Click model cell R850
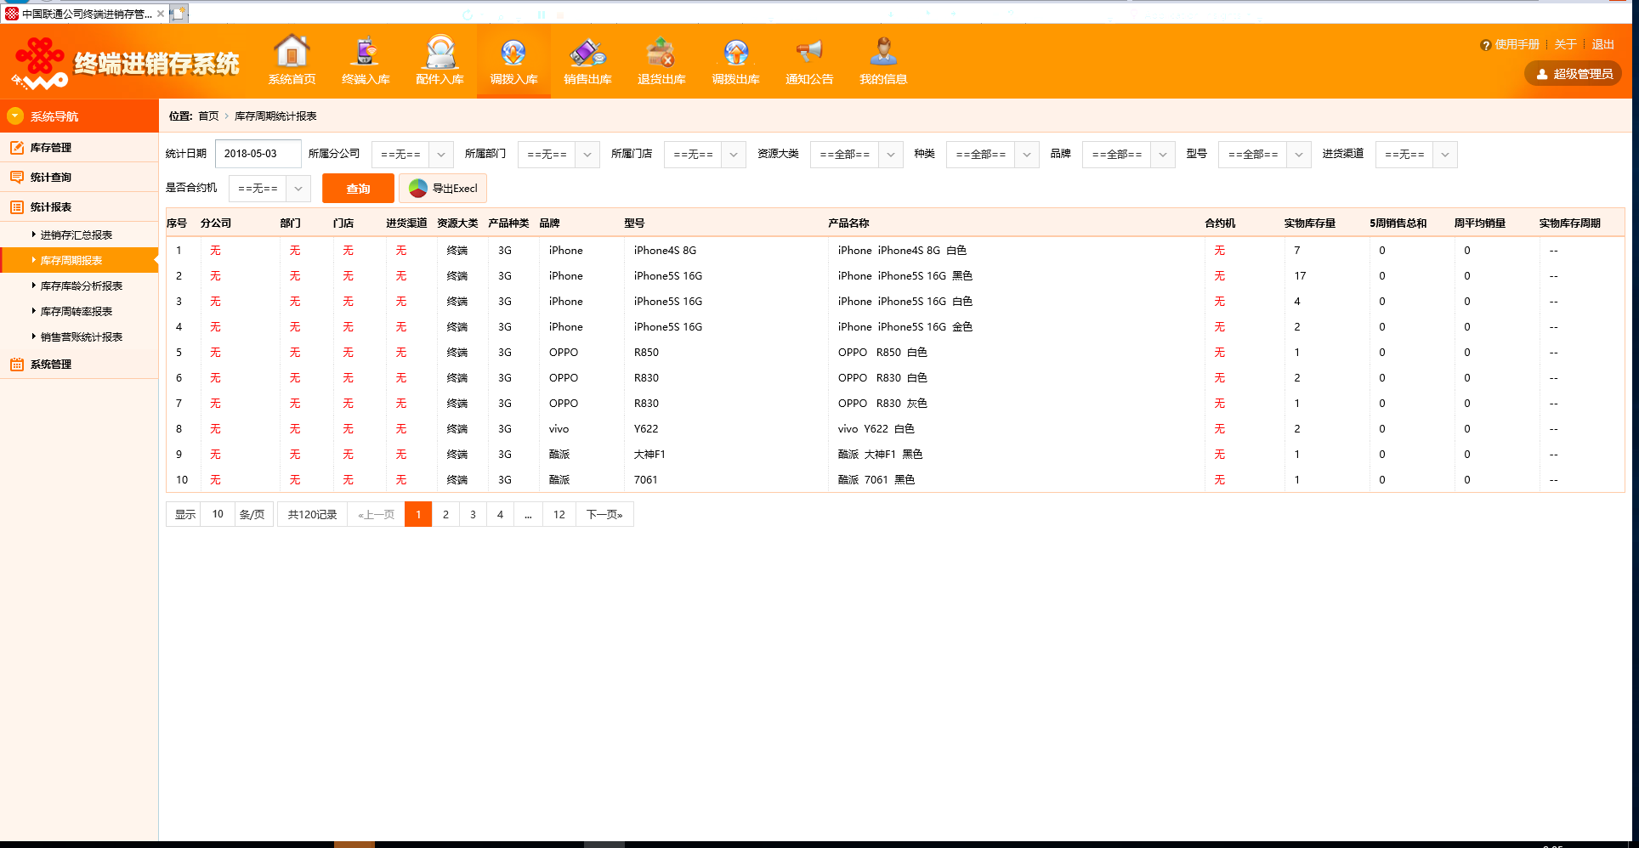 point(646,352)
